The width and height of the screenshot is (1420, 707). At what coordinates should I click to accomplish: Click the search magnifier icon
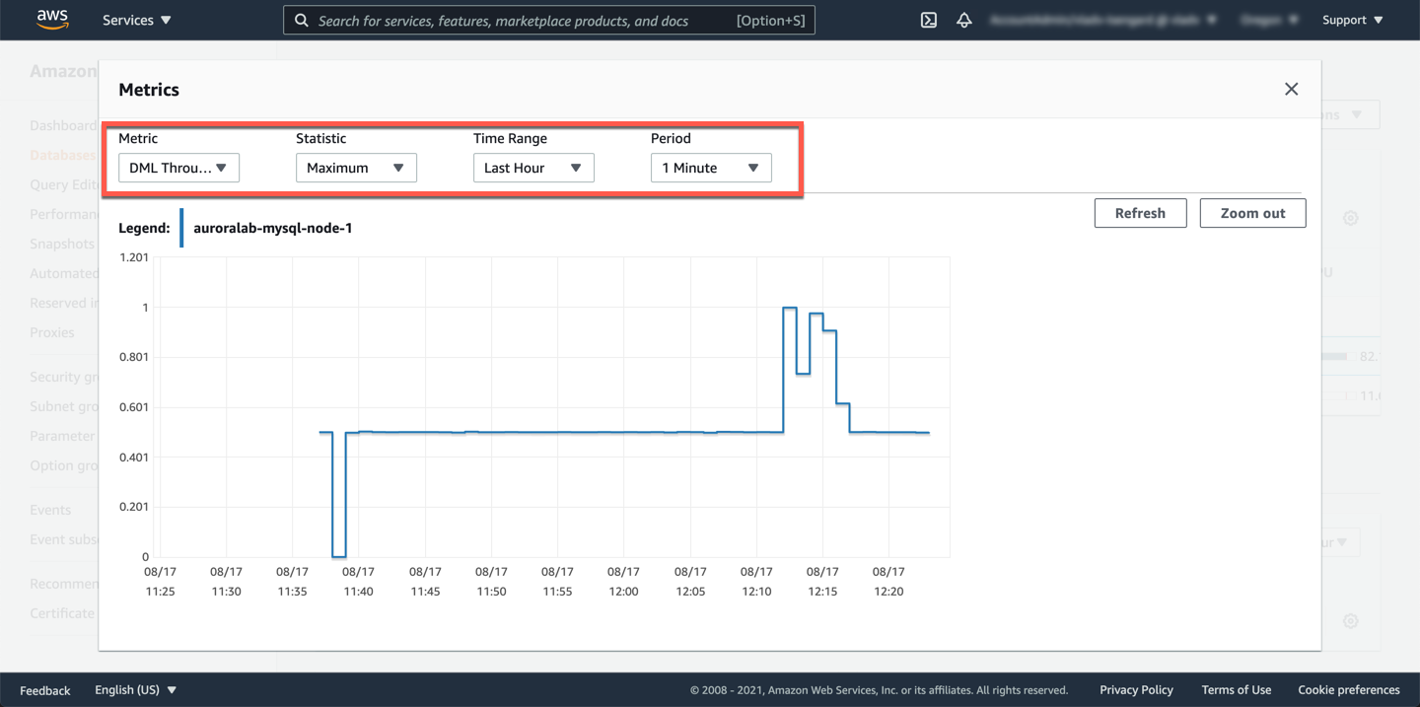302,21
